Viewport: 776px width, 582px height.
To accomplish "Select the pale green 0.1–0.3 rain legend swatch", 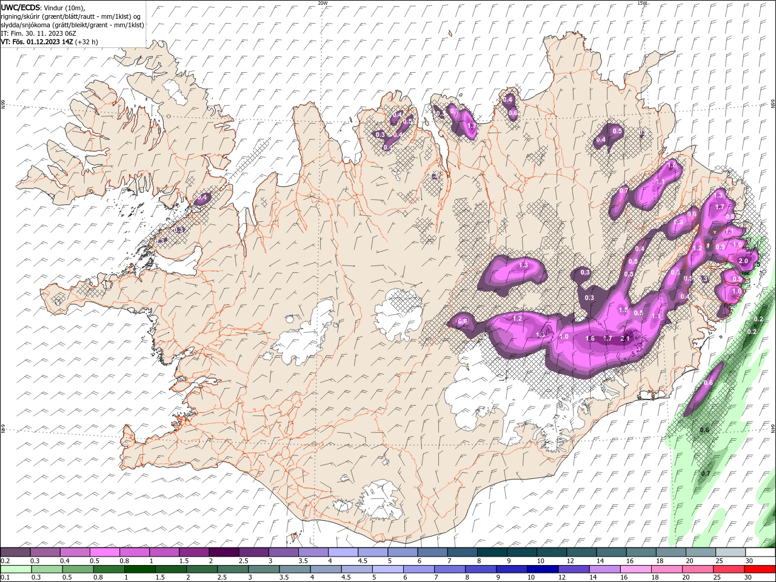I will tap(15, 569).
